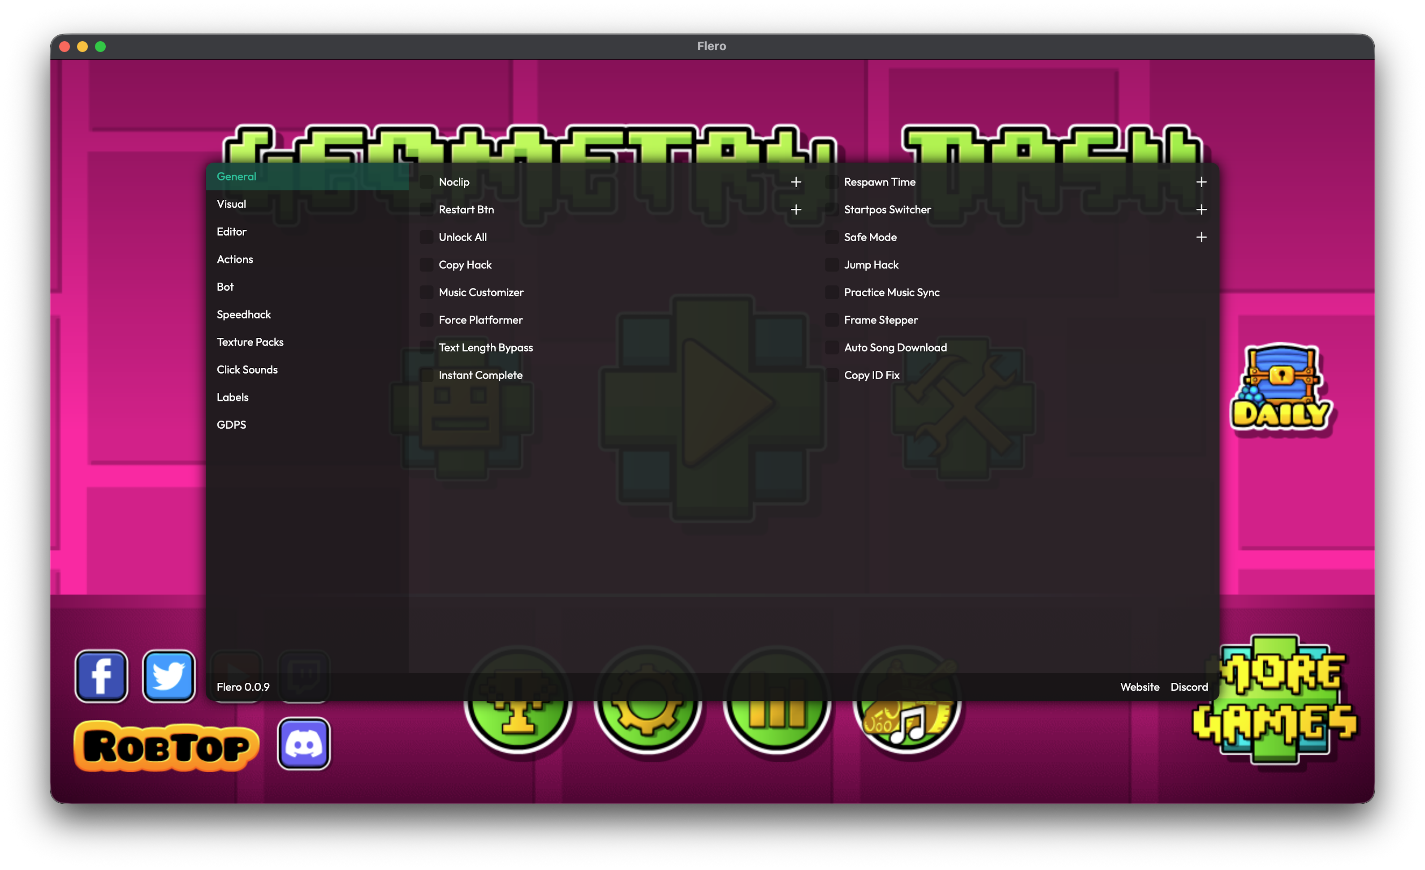This screenshot has height=870, width=1425.
Task: Select the General tab
Action: coord(307,177)
